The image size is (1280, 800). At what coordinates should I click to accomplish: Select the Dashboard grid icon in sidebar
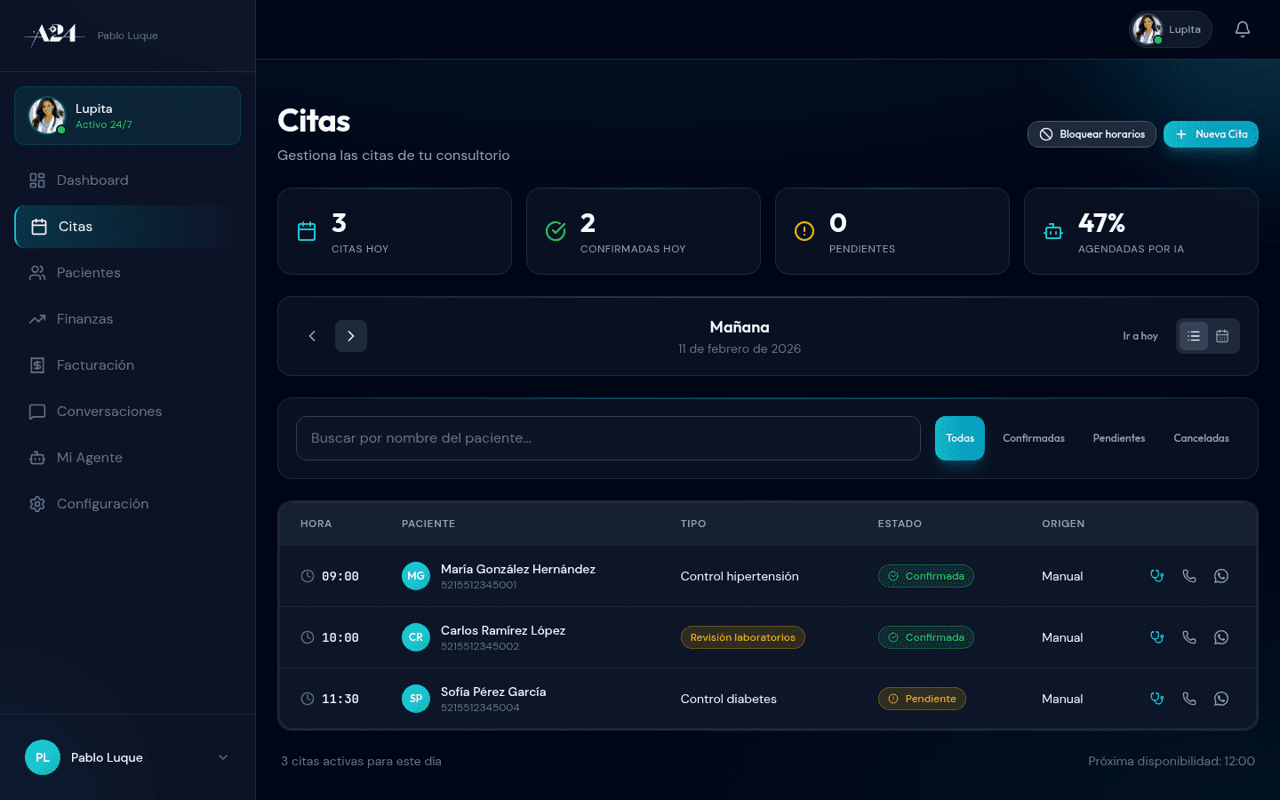(x=36, y=180)
